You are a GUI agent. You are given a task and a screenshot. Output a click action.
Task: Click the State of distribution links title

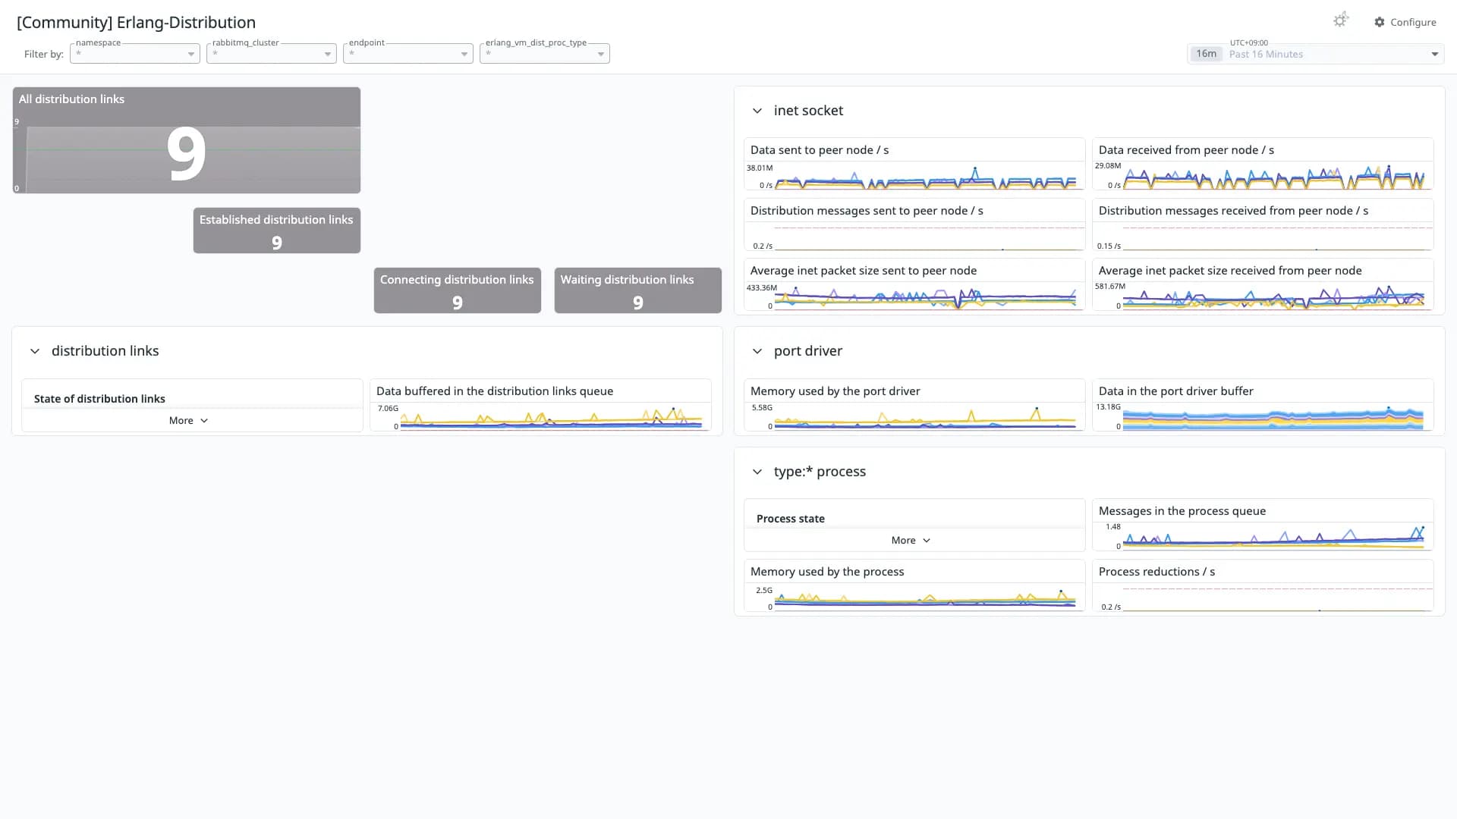pos(99,399)
